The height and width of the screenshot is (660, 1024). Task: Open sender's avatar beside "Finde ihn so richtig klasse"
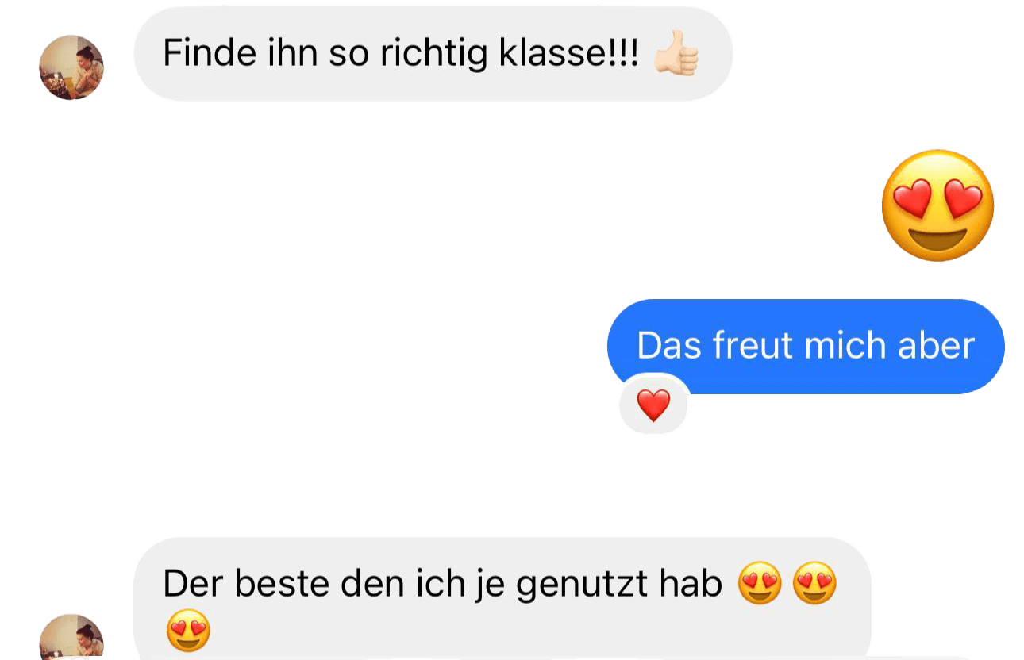[71, 67]
